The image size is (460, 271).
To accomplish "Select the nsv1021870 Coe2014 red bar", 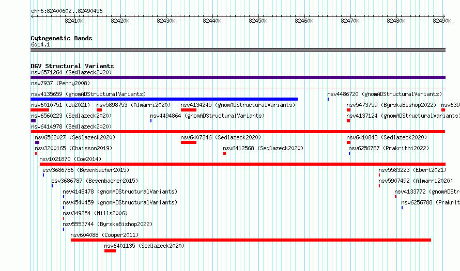I will pos(242,164).
